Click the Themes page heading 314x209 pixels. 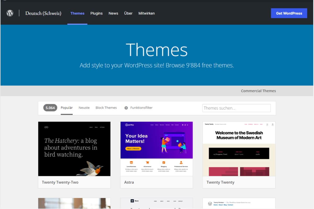[157, 50]
